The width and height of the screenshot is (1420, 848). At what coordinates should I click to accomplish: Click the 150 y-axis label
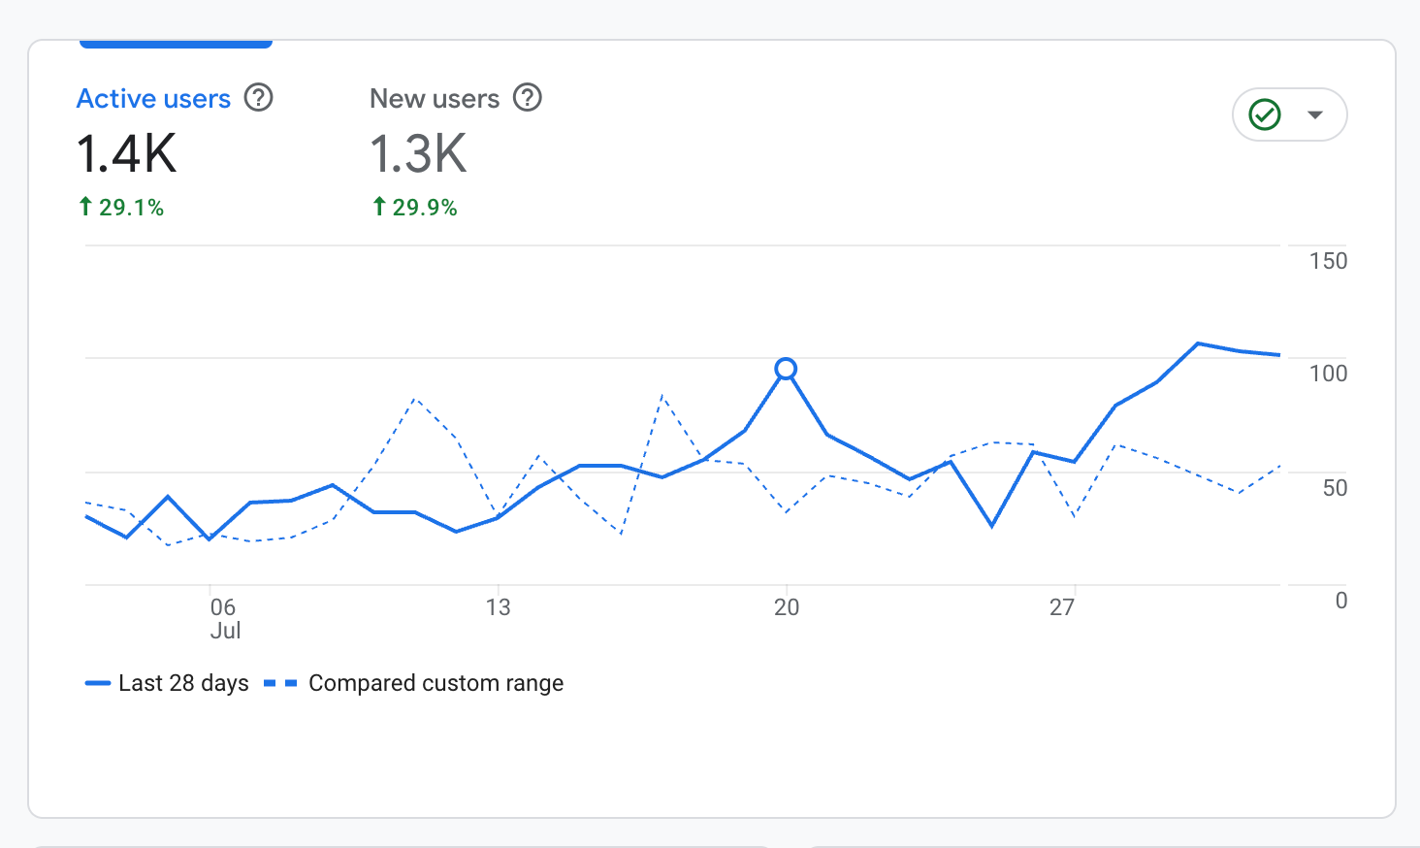point(1328,261)
